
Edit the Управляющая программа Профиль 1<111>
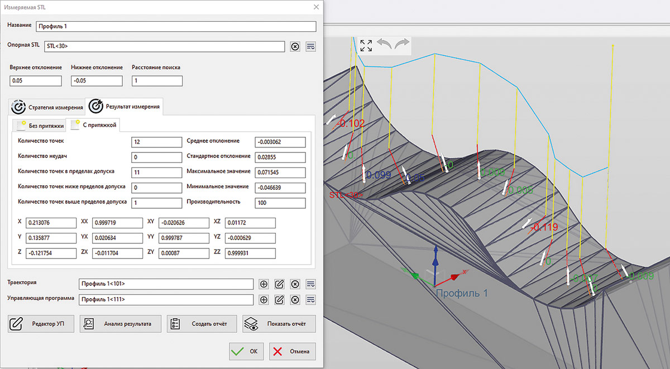(280, 300)
